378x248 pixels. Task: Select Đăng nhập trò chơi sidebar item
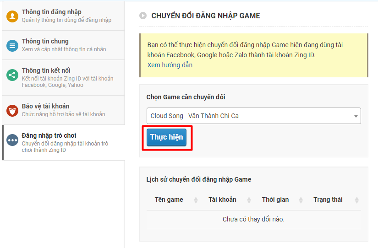tap(63, 143)
